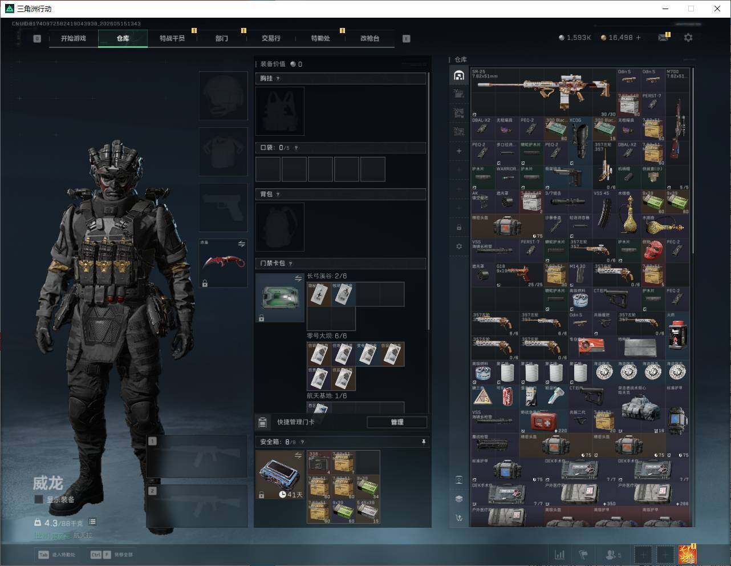The image size is (731, 566).
Task: Toggle swap arrows on the 门禁卡包 case
Action: pos(298,278)
